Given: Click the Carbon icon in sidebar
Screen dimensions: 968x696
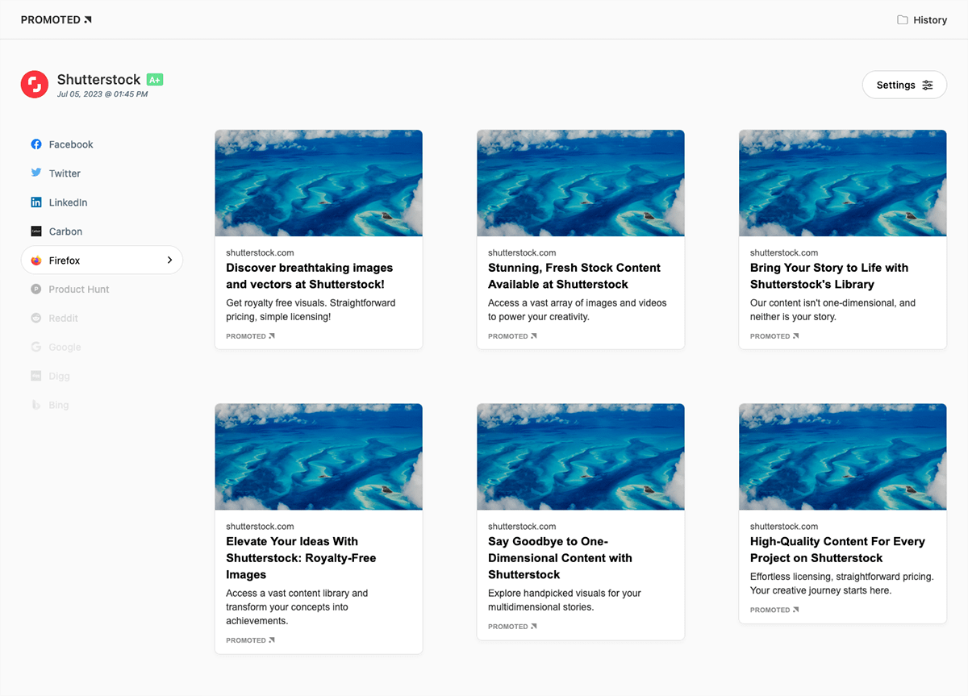Looking at the screenshot, I should pyautogui.click(x=36, y=231).
